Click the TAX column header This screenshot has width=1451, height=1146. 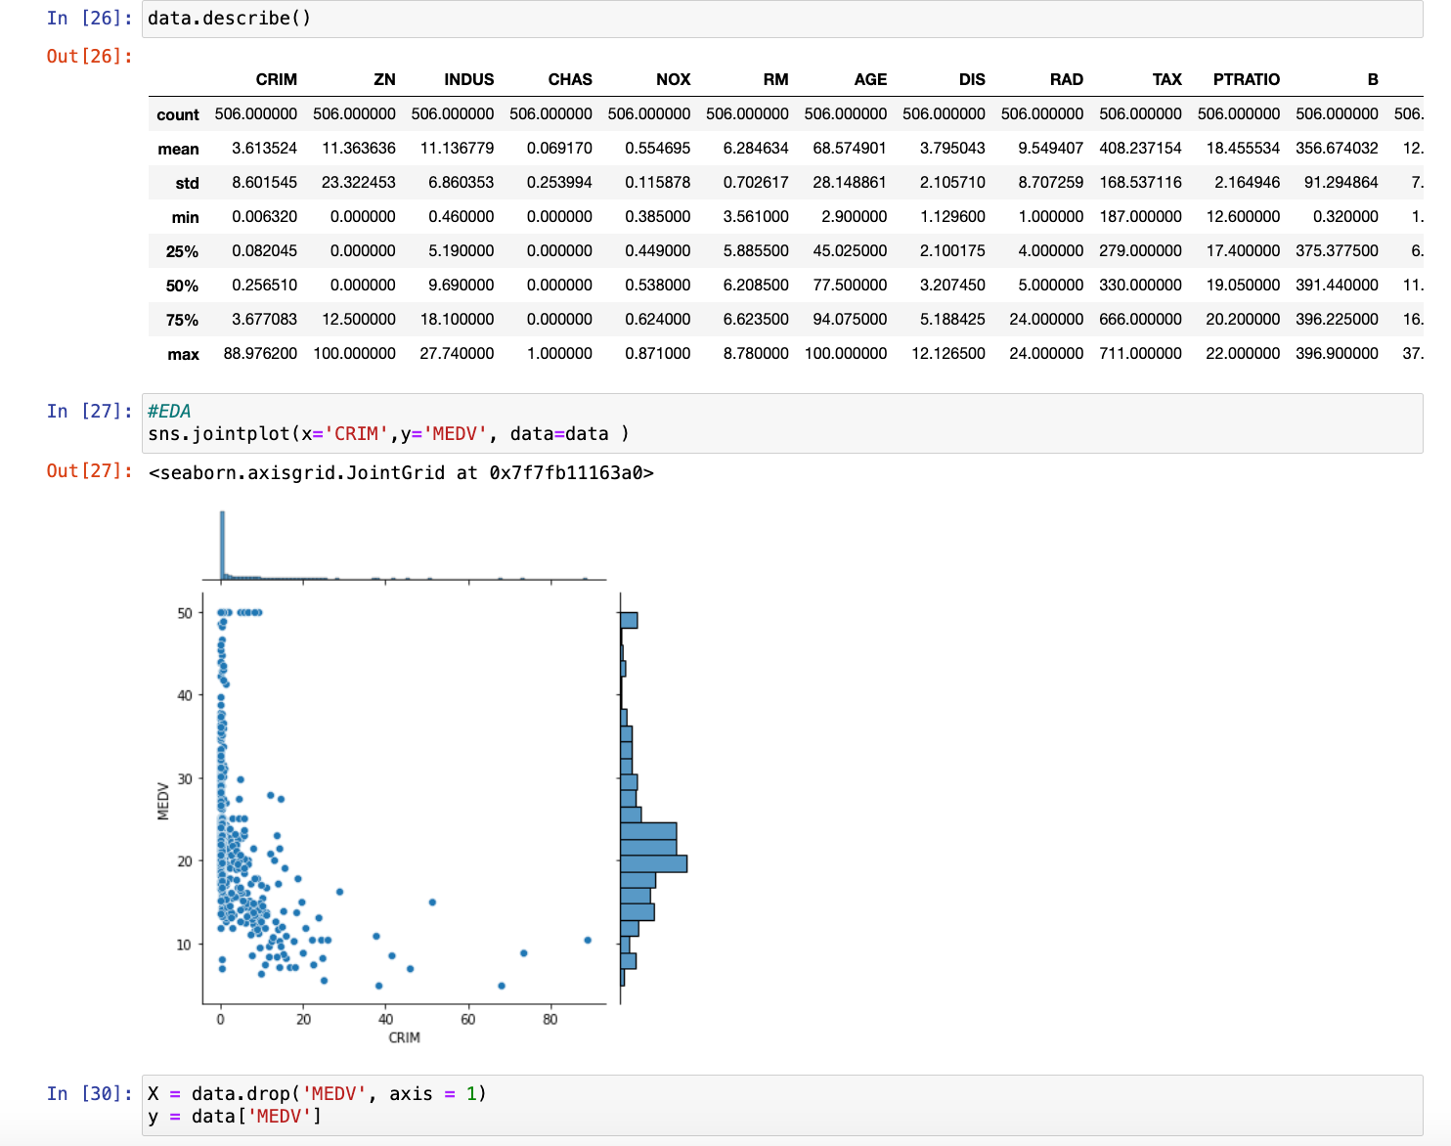click(1166, 79)
